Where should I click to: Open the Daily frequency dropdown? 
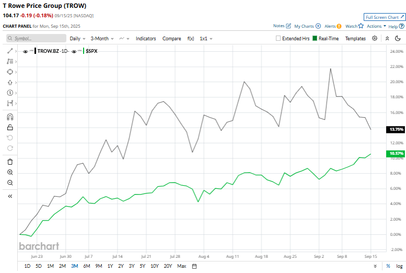click(x=77, y=38)
